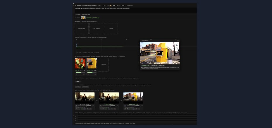This screenshot has width=272, height=128.
Task: Click 'add to reel' in render popup
Action: pyautogui.click(x=161, y=66)
